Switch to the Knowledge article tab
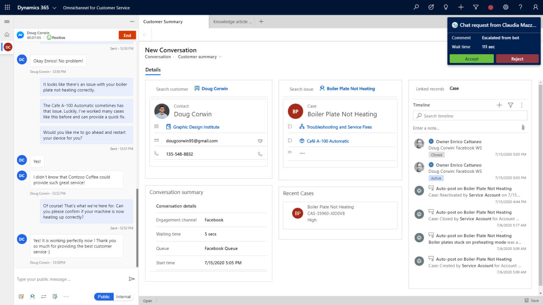Image resolution: width=543 pixels, height=305 pixels. (232, 21)
